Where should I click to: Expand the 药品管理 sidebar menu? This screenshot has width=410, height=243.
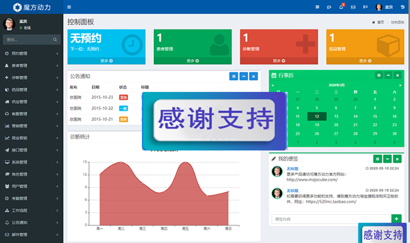32,90
